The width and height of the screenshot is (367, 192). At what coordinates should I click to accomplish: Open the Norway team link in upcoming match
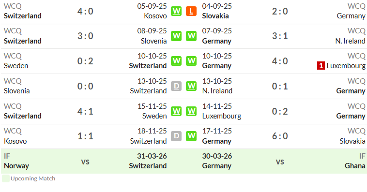pos(16,166)
